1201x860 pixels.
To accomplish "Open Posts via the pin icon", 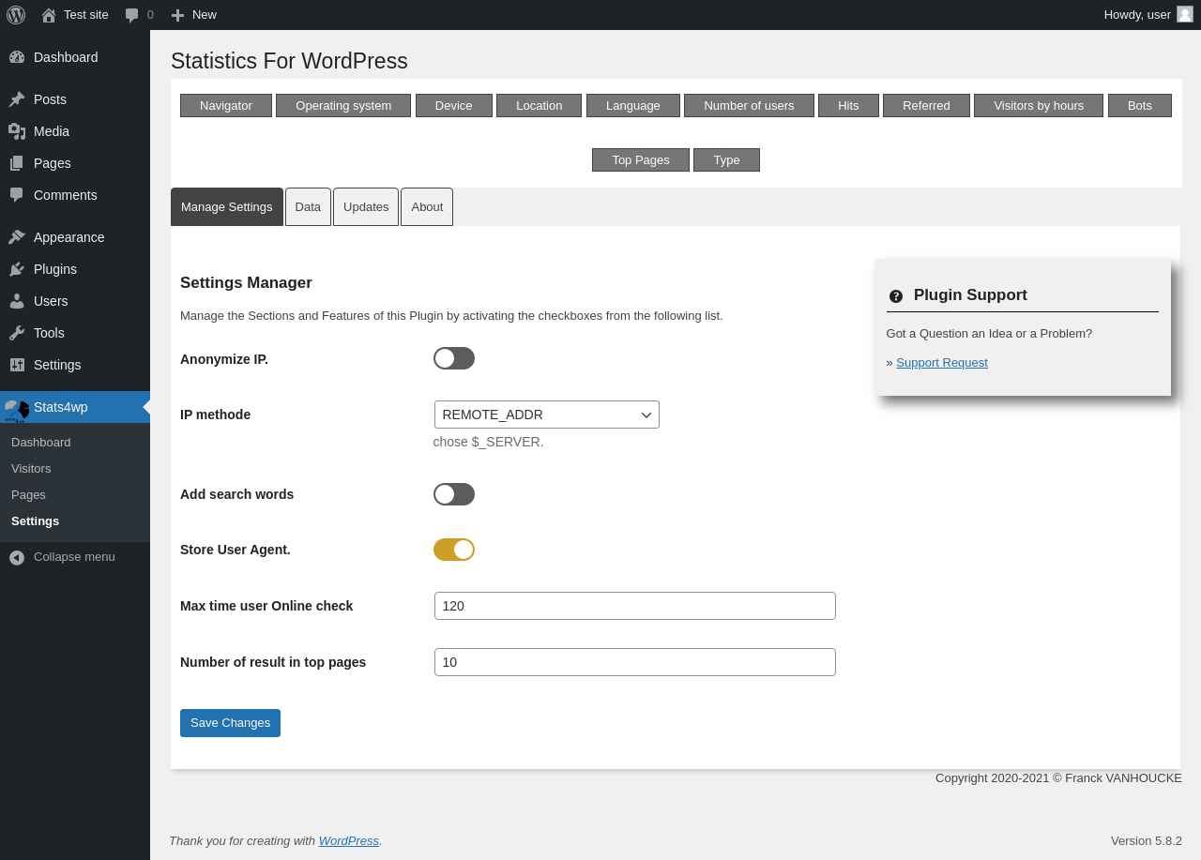I will (x=17, y=99).
